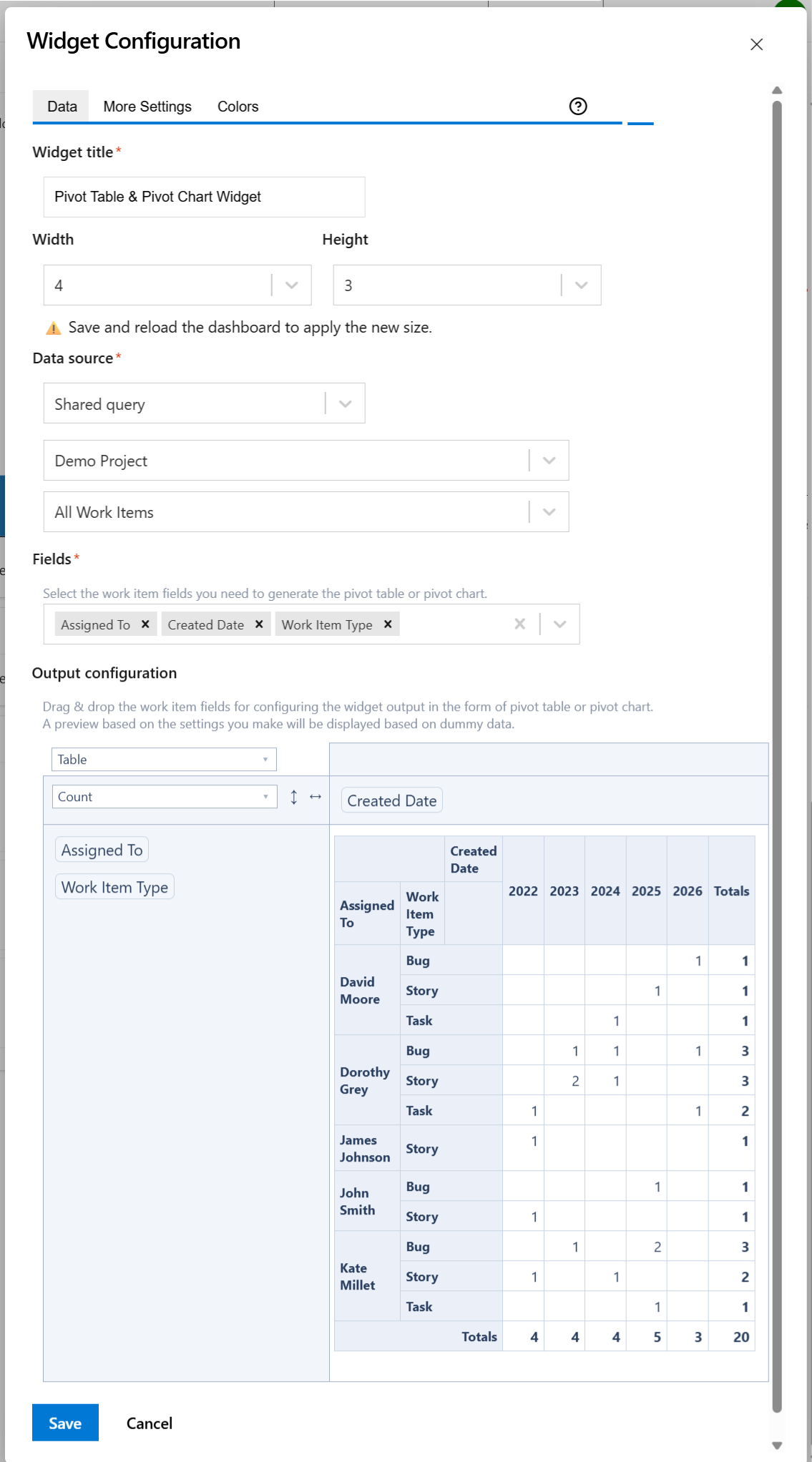Click the Kate Millet row label

[367, 1277]
